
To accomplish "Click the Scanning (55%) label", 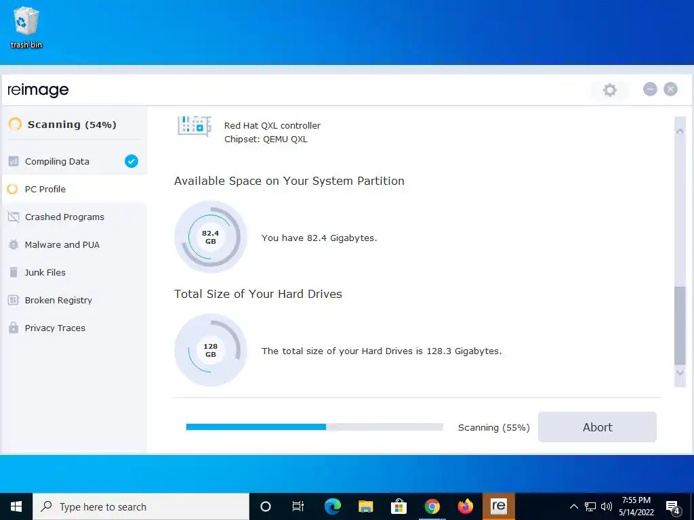I will coord(493,428).
